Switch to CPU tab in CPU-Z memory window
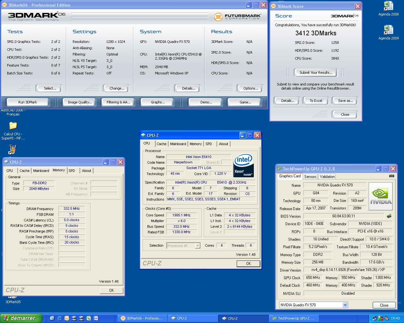Screen dimensions: 404x323 click(10, 171)
